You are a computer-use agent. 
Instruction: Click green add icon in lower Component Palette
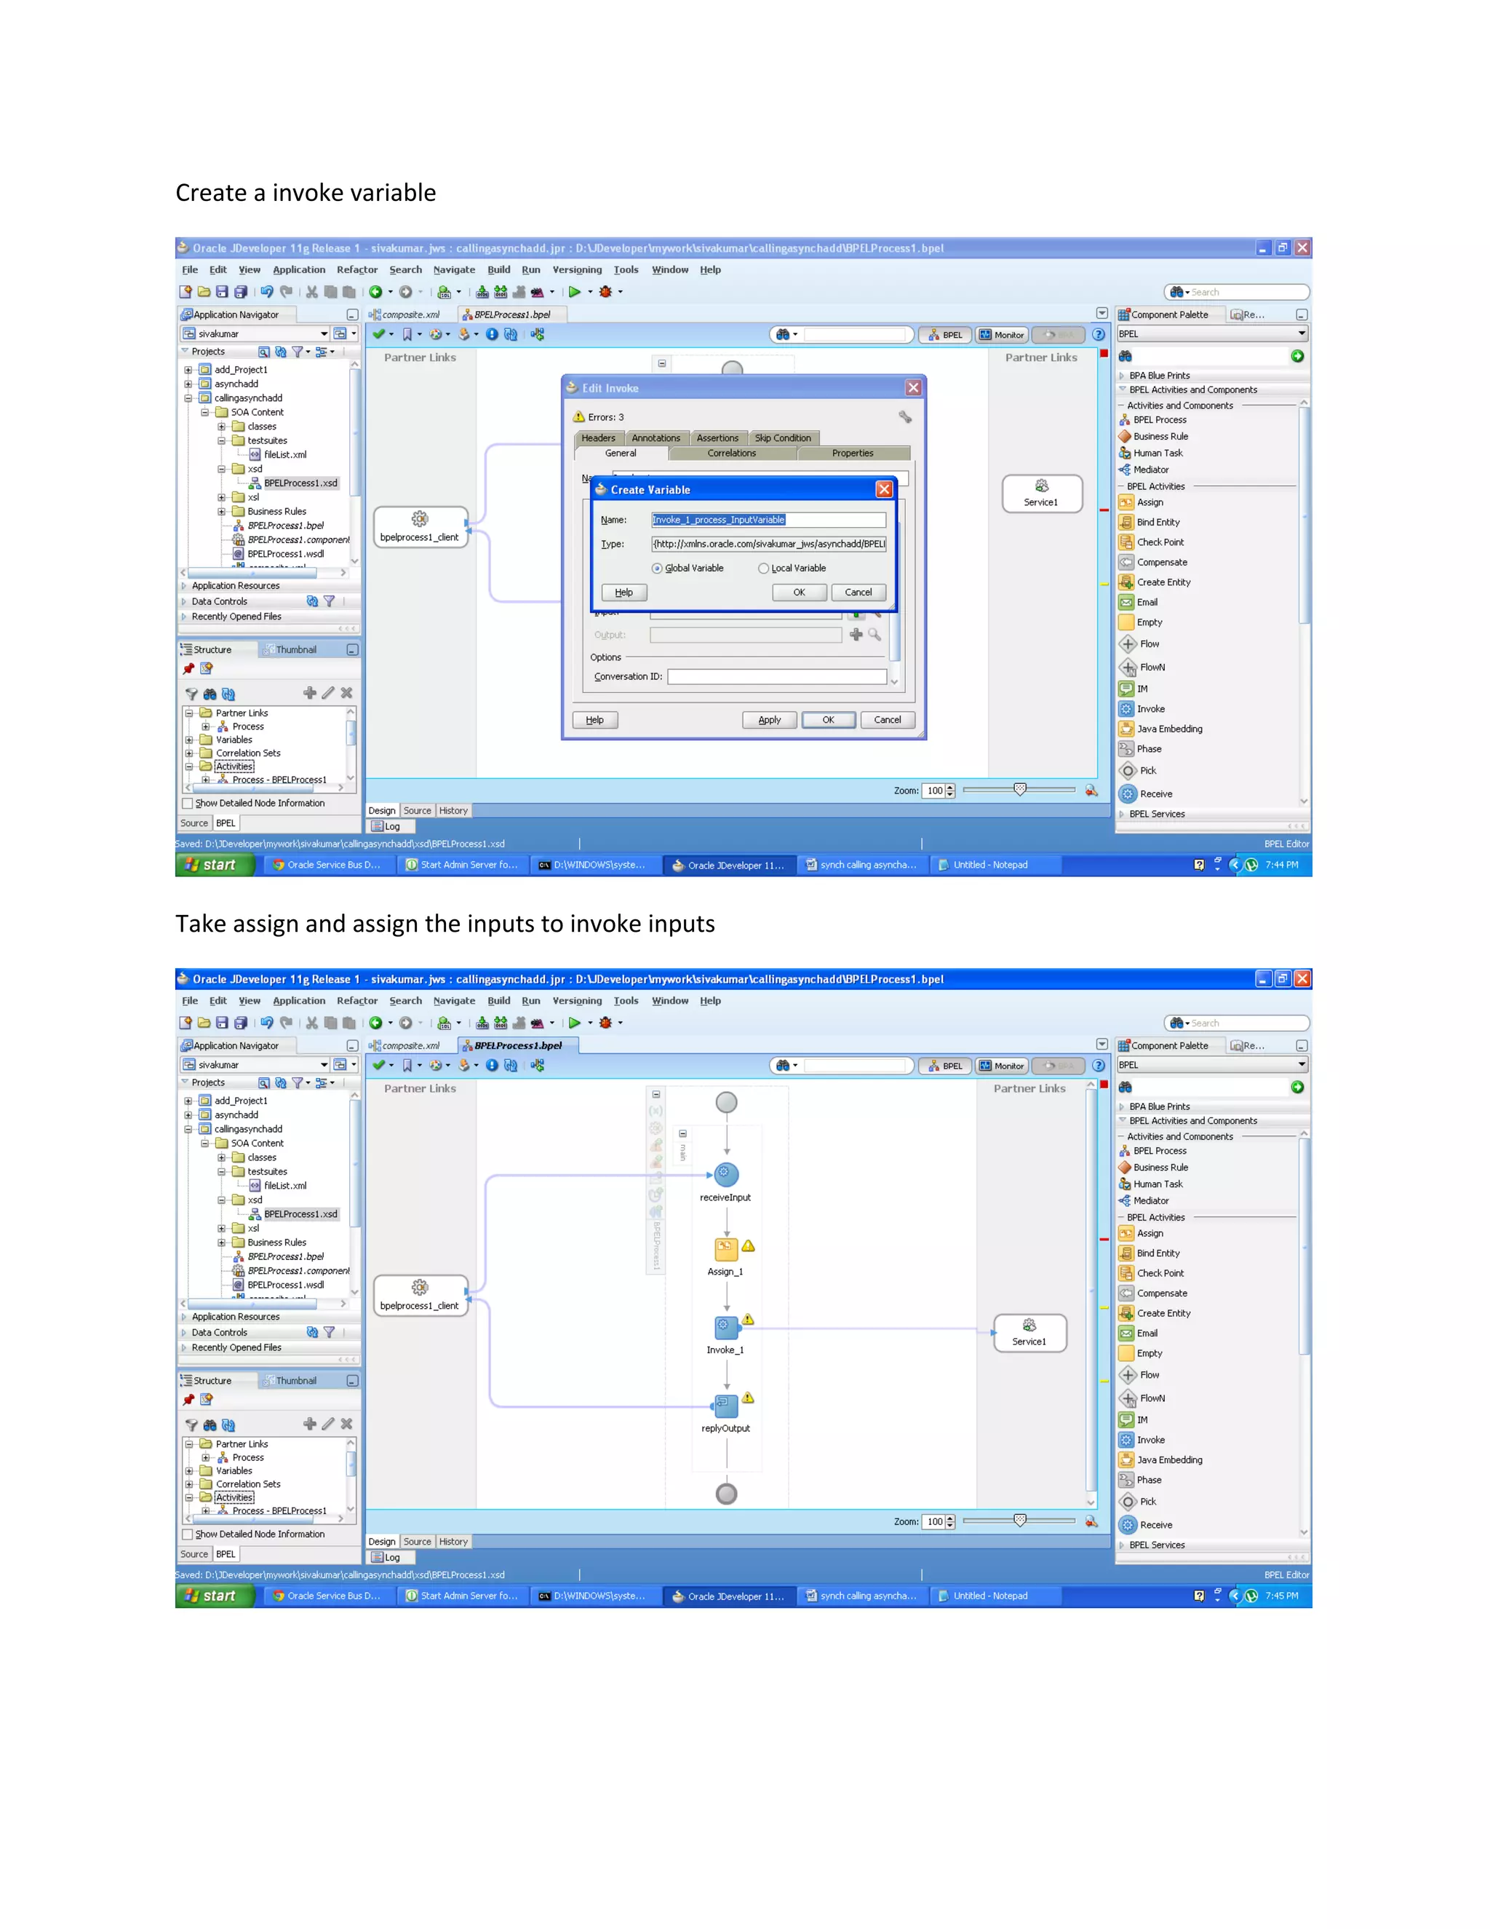1296,1088
